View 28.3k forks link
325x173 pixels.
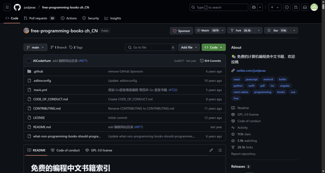242,147
